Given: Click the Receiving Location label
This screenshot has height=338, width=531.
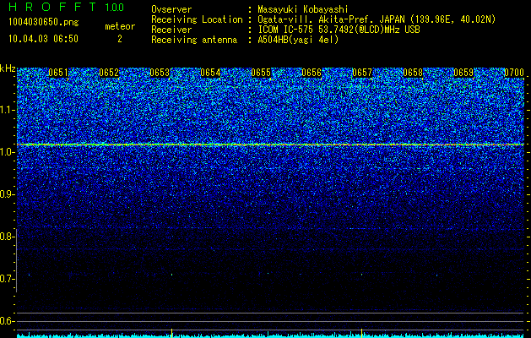Looking at the screenshot, I should (x=197, y=19).
